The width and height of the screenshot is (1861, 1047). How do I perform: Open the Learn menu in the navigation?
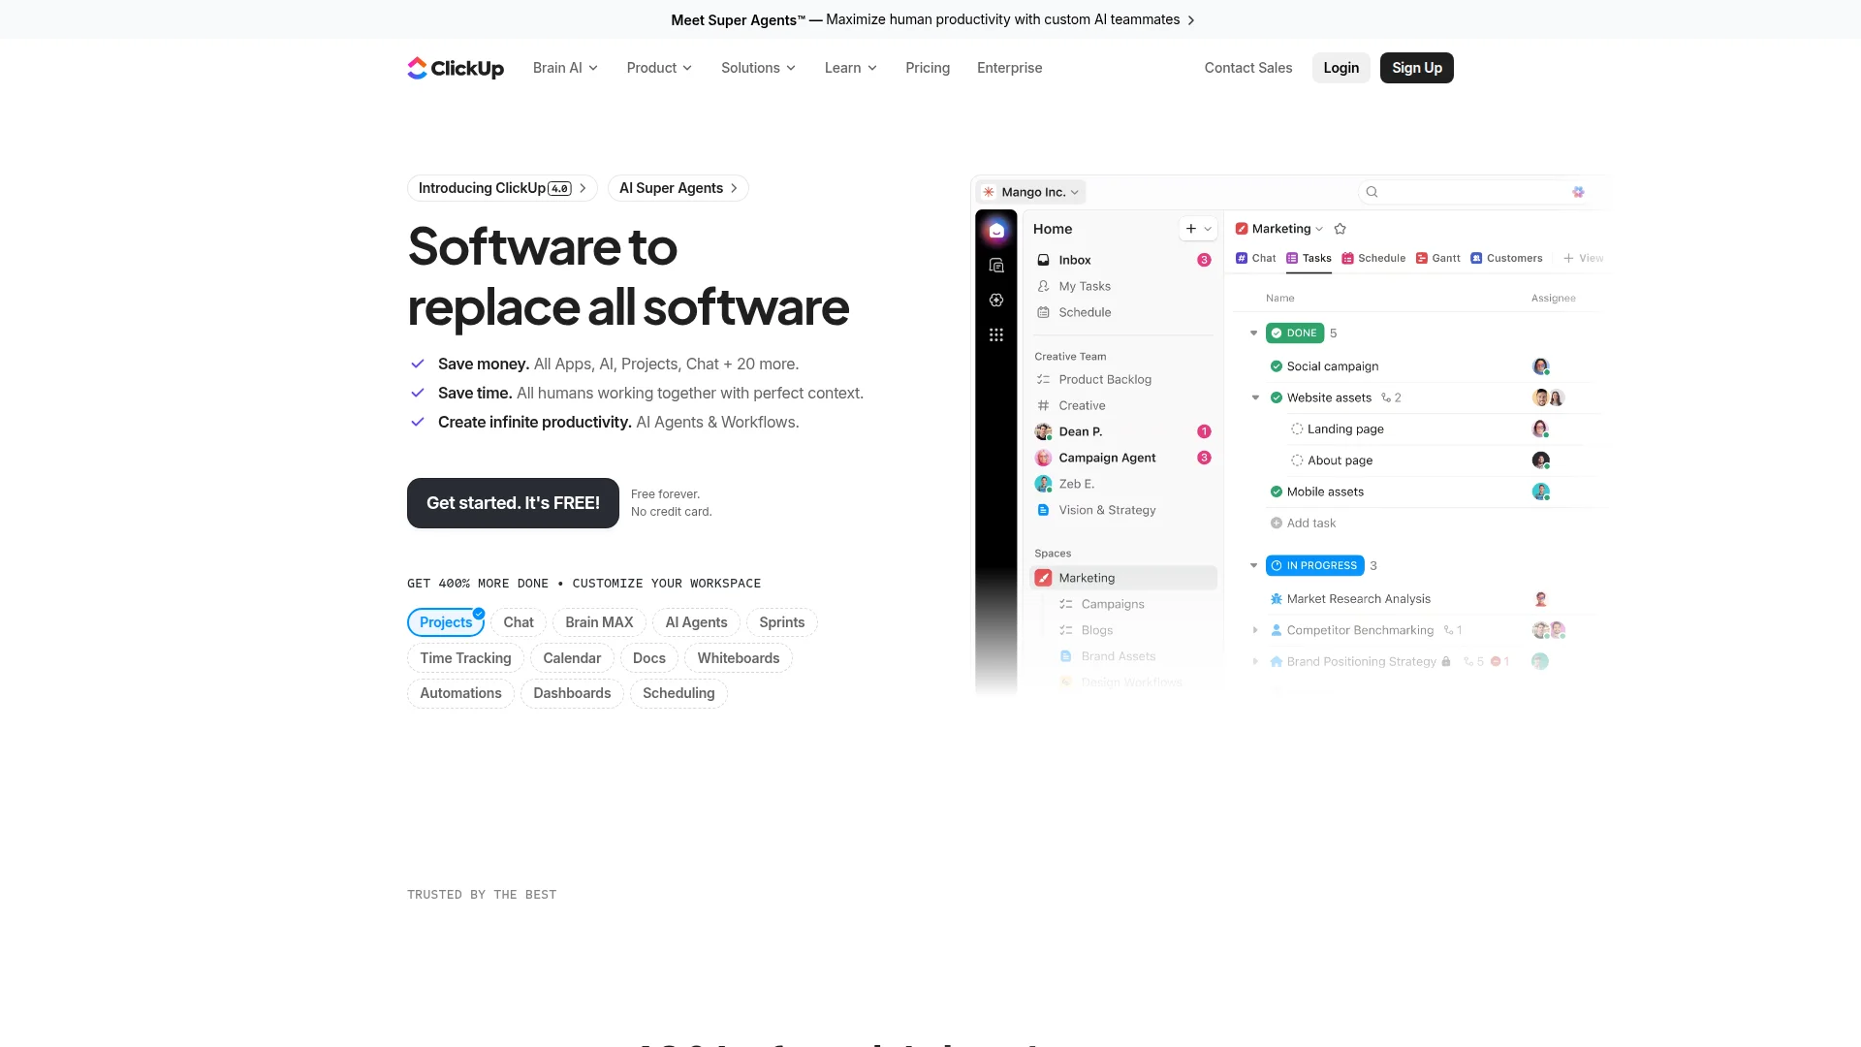point(849,68)
